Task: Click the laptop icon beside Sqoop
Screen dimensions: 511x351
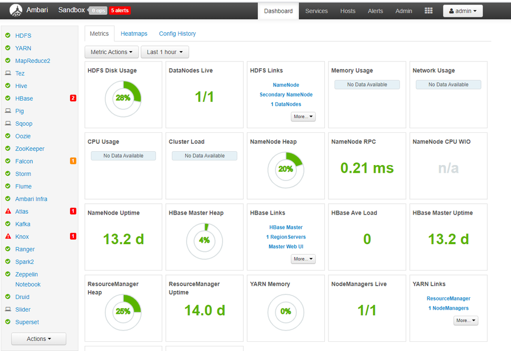Action: point(8,124)
